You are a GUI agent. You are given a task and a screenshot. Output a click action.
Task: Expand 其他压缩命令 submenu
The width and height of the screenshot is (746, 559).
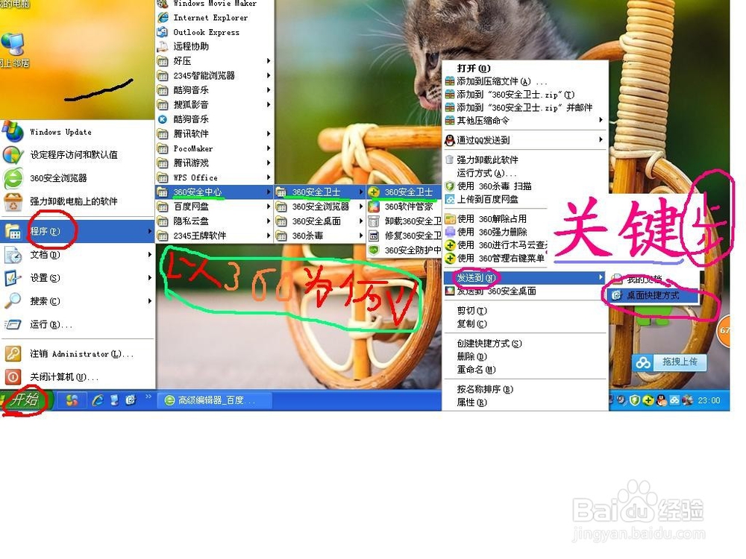(x=525, y=120)
